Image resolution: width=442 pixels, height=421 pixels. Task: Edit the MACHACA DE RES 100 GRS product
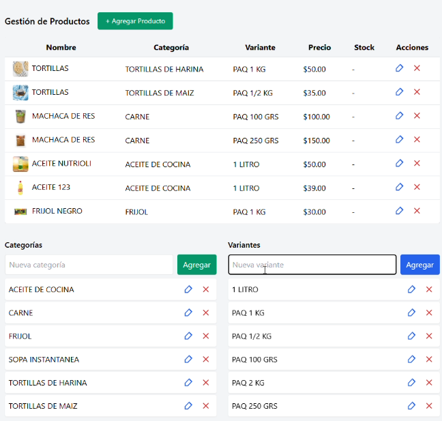pos(400,116)
